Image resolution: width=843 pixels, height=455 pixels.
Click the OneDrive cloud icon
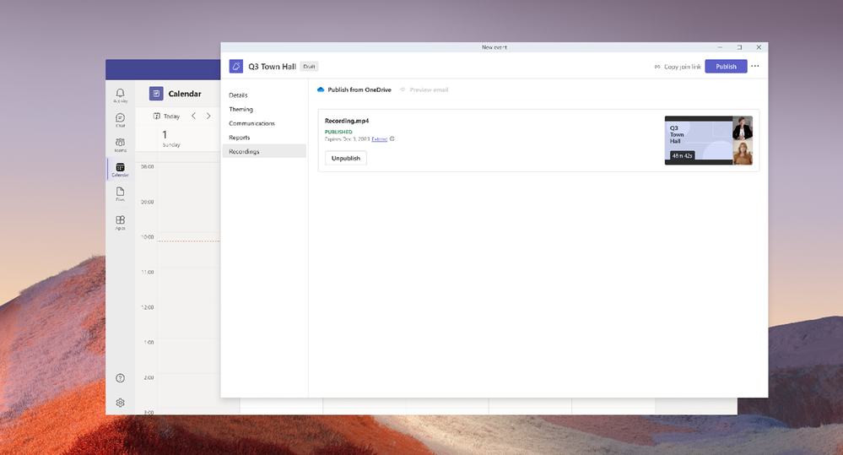click(x=321, y=89)
